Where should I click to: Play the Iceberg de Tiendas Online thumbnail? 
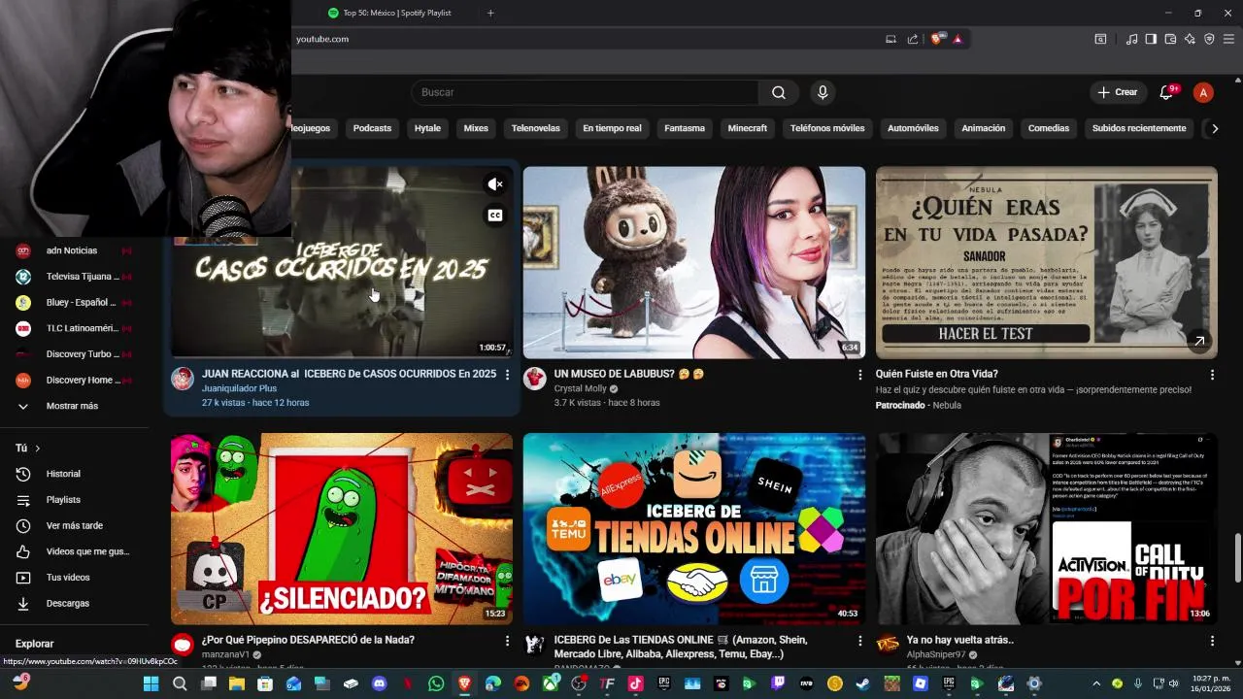[x=694, y=528]
